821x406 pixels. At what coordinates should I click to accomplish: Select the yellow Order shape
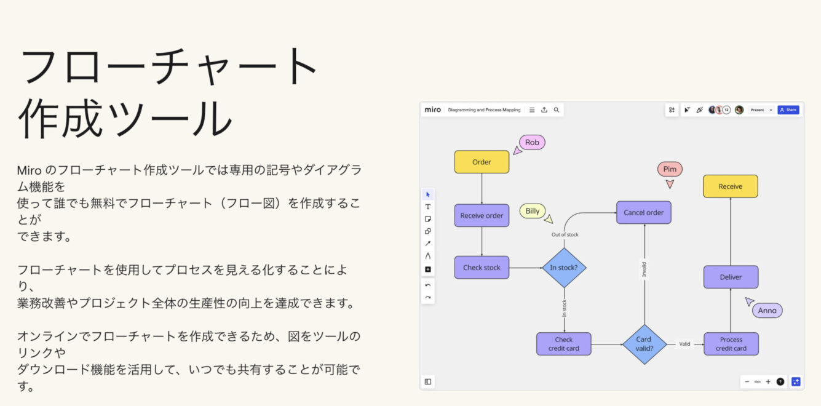[482, 162]
